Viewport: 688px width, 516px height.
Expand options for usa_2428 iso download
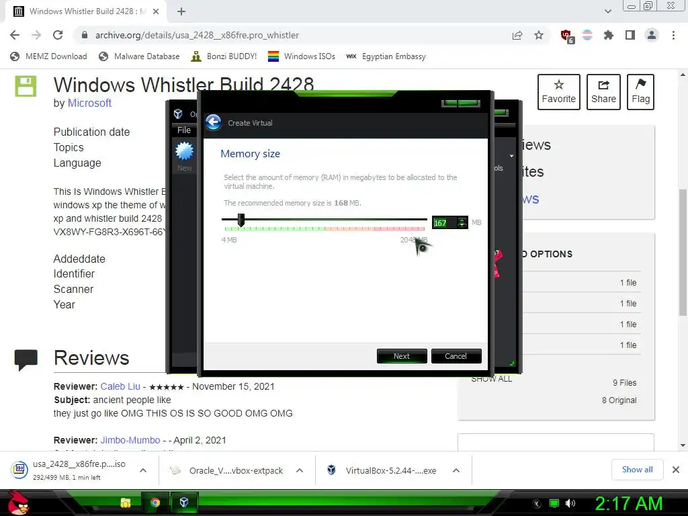pyautogui.click(x=143, y=470)
